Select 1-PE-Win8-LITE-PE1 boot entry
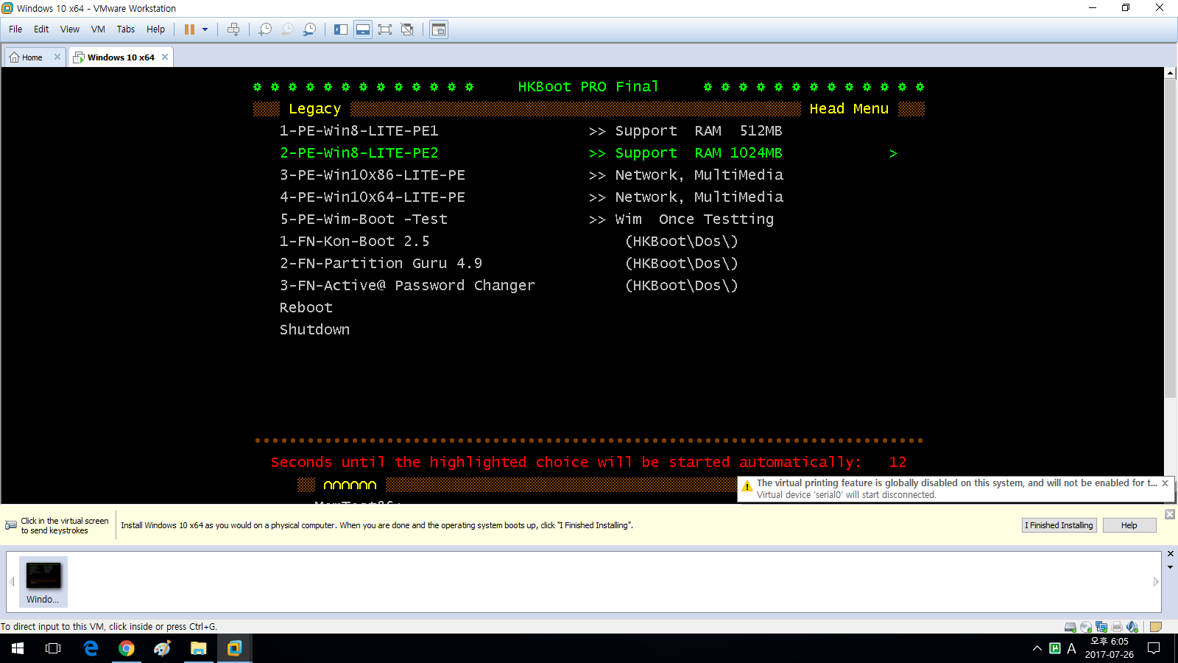The image size is (1178, 663). pos(359,131)
